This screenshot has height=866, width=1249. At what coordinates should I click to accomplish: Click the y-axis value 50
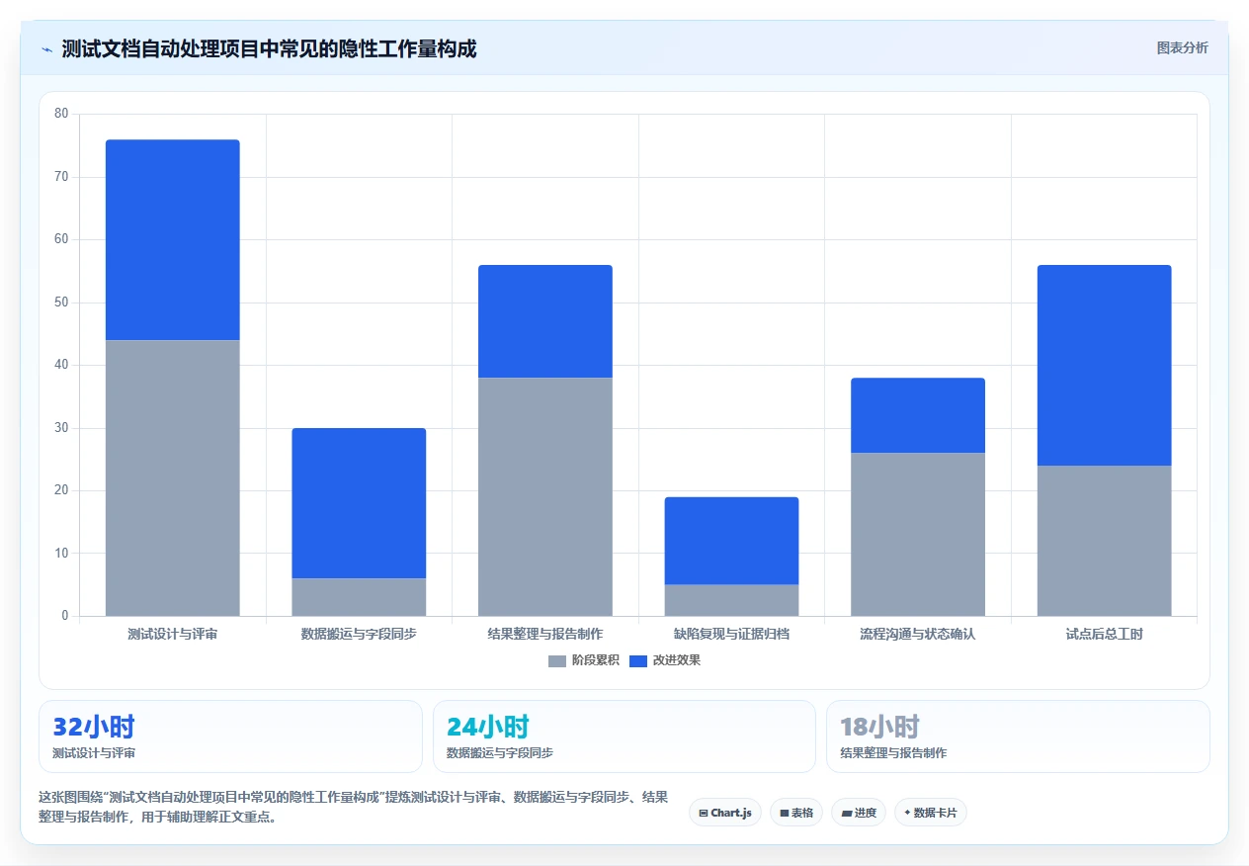pyautogui.click(x=61, y=303)
